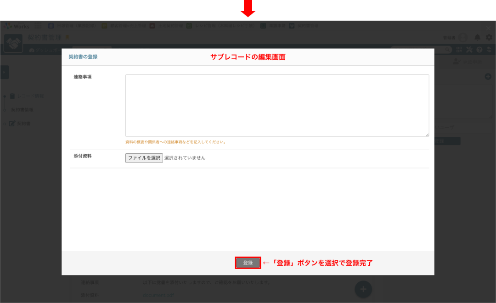Open the document.pdf link in background
This screenshot has width=496, height=303.
(158, 295)
